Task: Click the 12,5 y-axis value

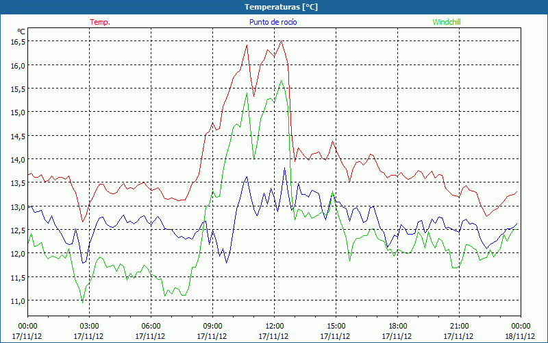Action: click(18, 230)
